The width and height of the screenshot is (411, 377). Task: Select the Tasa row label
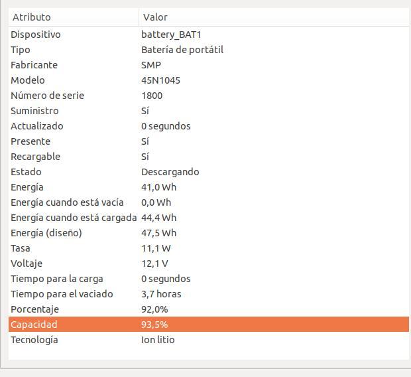(x=21, y=248)
